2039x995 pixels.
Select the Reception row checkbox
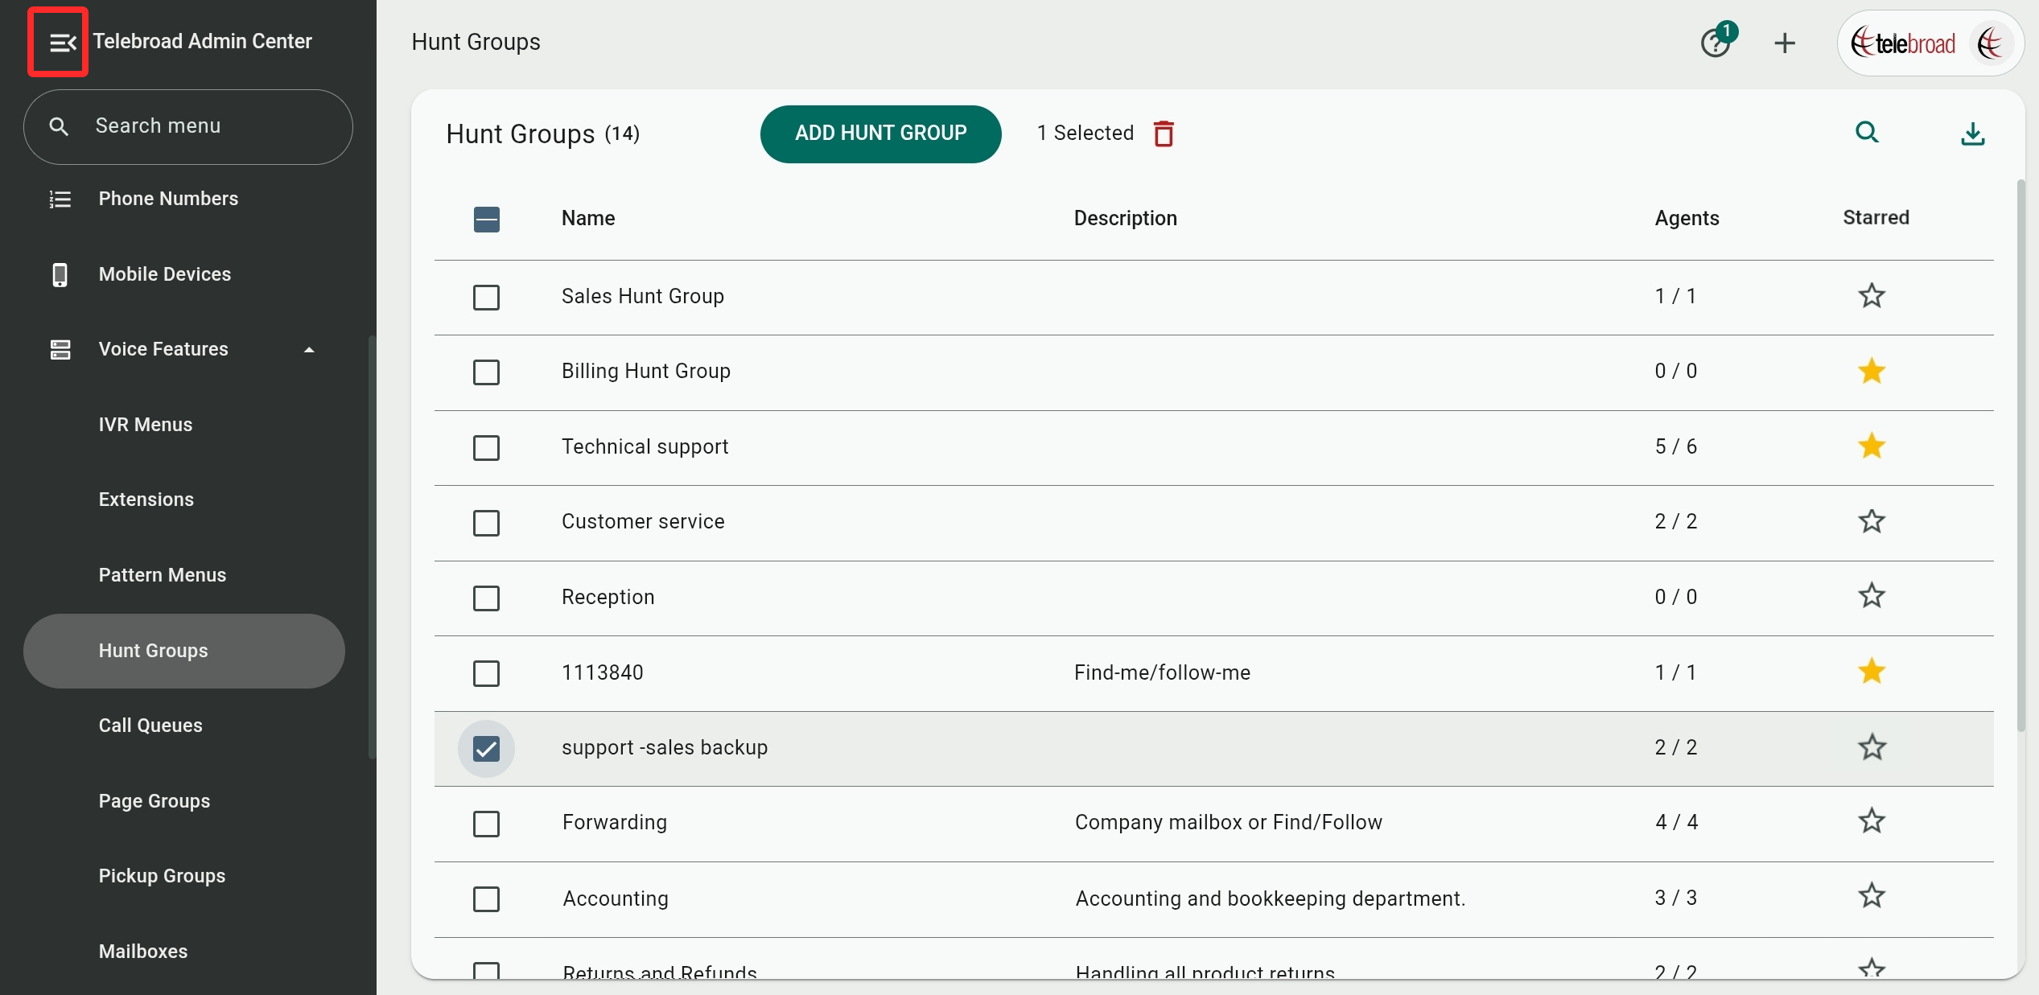pyautogui.click(x=486, y=598)
